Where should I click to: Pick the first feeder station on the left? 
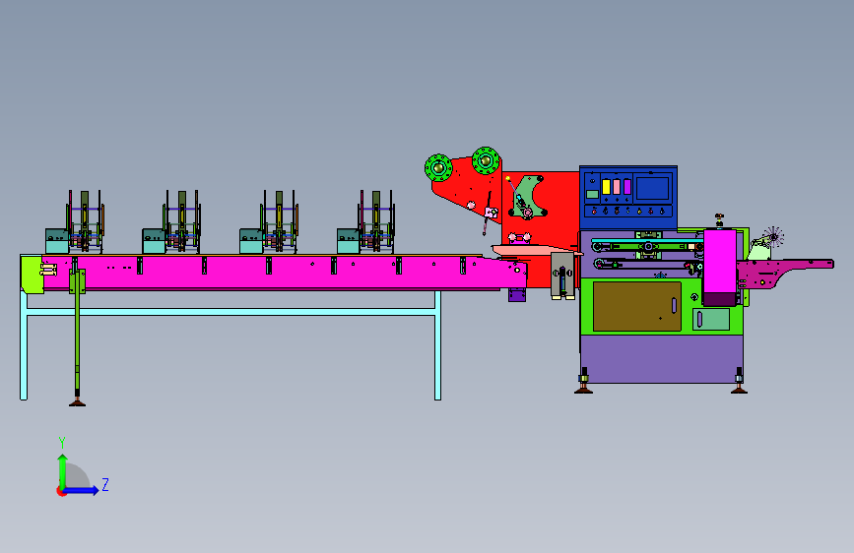[75, 222]
